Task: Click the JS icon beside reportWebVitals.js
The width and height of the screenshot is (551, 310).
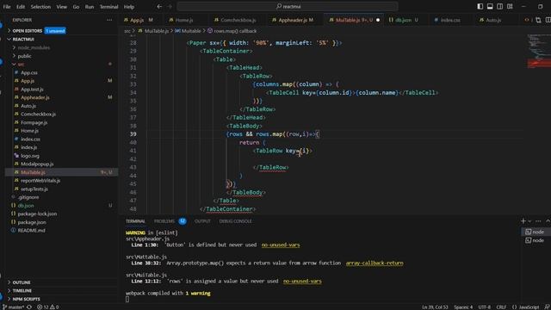Action: point(16,181)
